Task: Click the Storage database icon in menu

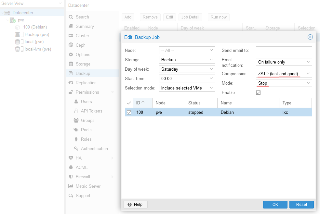Action: tap(71, 64)
